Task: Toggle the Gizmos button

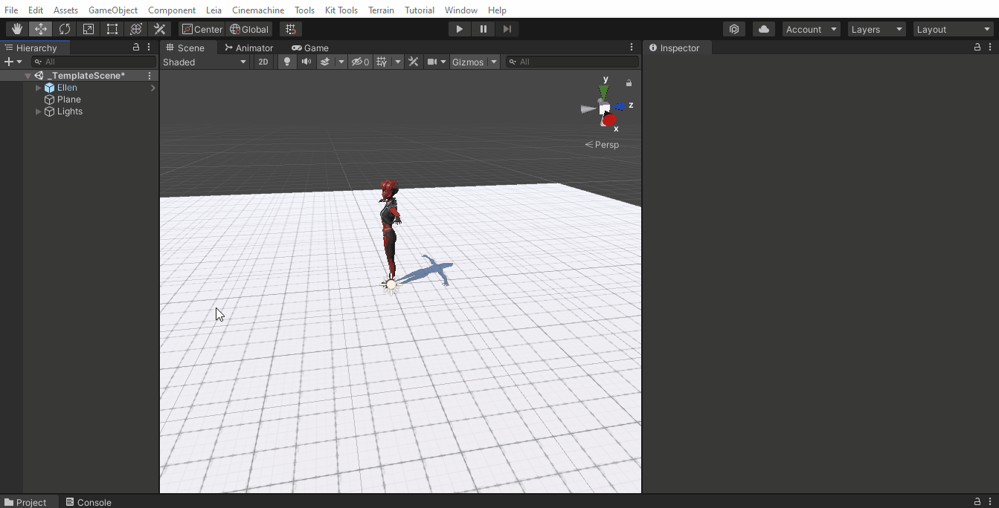Action: [x=468, y=62]
